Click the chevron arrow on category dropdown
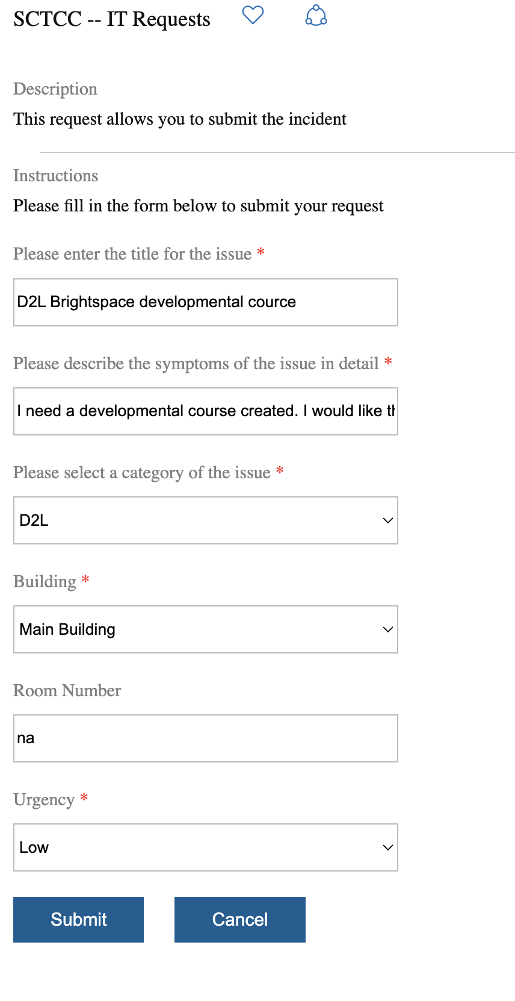The width and height of the screenshot is (515, 1001). (387, 520)
